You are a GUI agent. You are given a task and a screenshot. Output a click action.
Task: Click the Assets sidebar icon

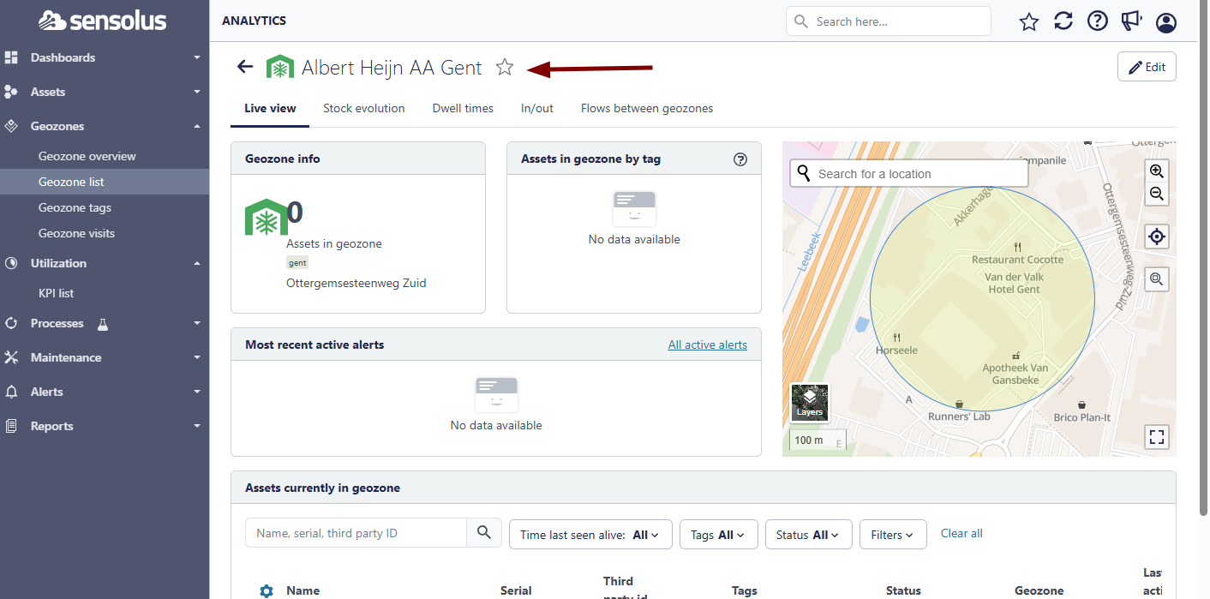click(11, 92)
